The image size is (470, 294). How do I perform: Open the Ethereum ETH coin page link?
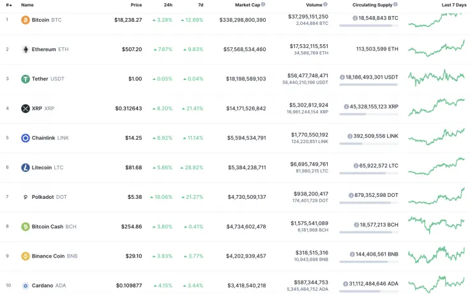[50, 49]
